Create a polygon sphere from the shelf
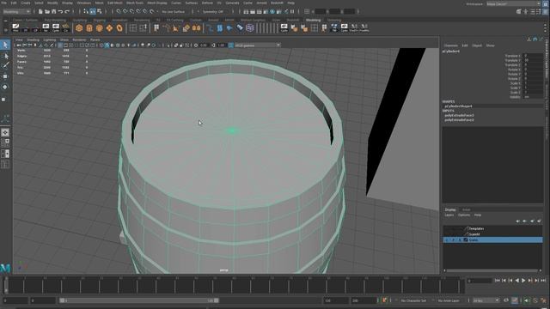This screenshot has height=309, width=550. pos(79,28)
